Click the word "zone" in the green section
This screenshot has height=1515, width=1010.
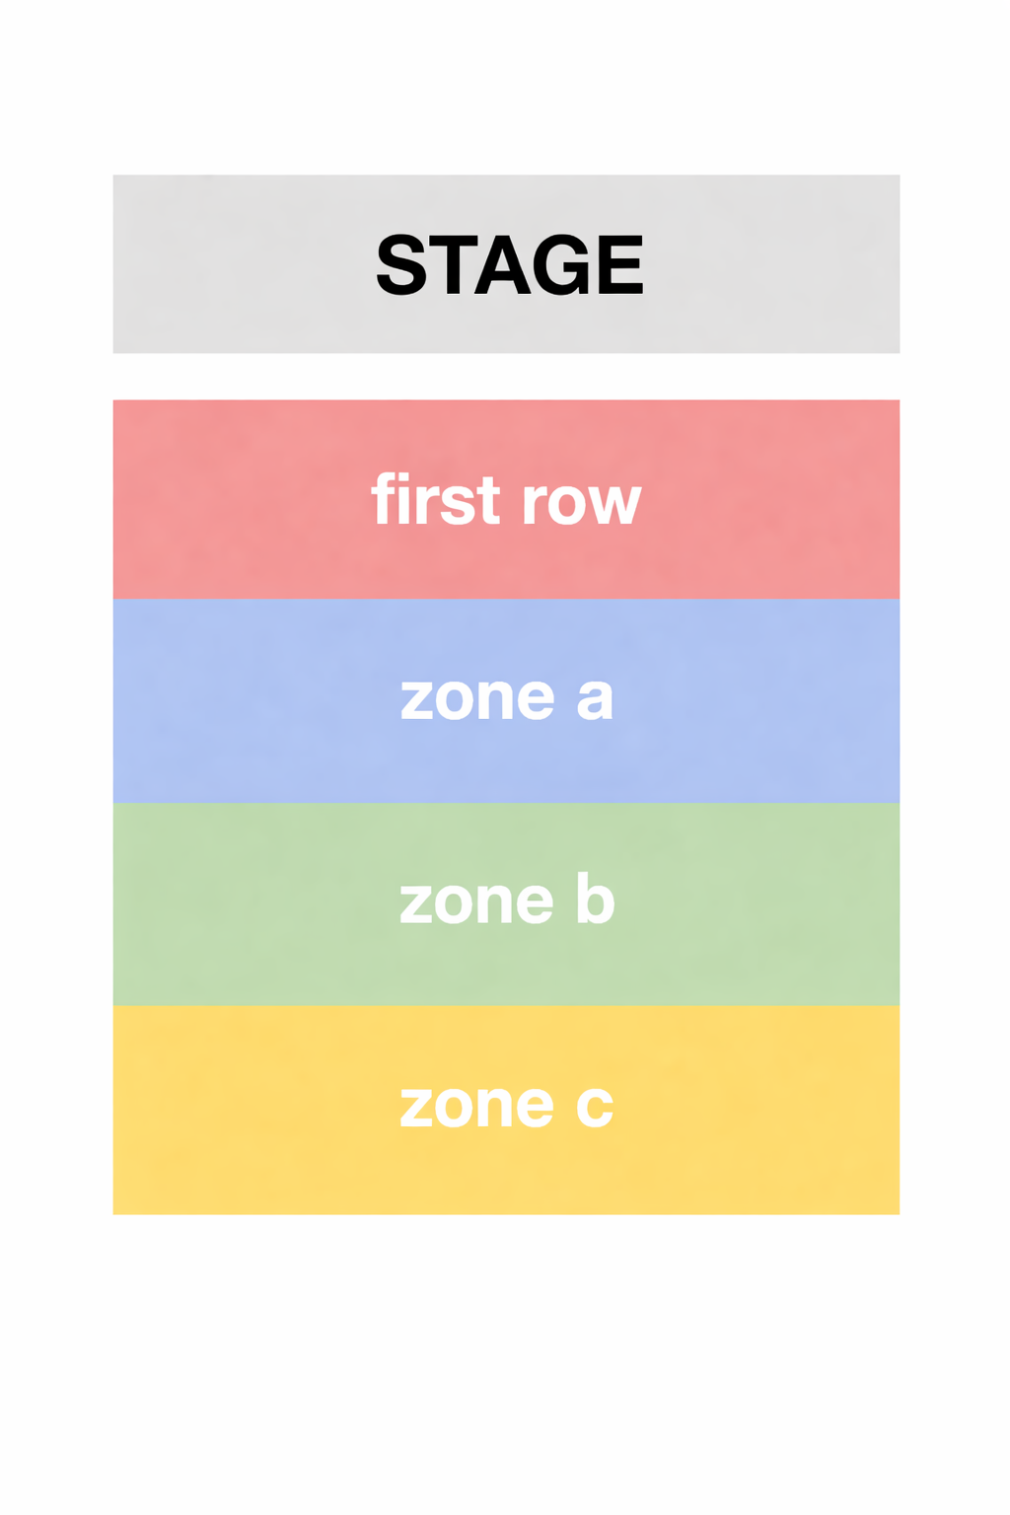[x=476, y=902]
